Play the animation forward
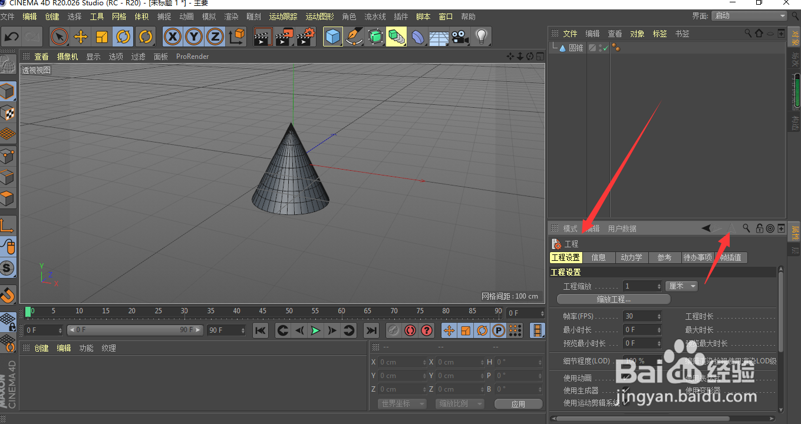Image resolution: width=801 pixels, height=424 pixels. (316, 330)
